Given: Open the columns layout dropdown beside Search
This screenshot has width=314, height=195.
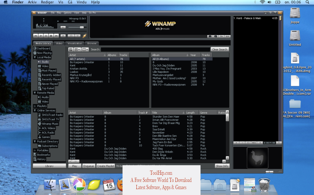Looking at the screenshot, I should tap(85, 49).
